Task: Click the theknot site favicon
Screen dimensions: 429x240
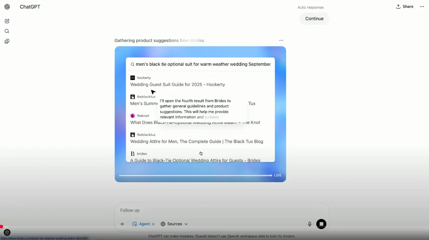Action: (132, 116)
